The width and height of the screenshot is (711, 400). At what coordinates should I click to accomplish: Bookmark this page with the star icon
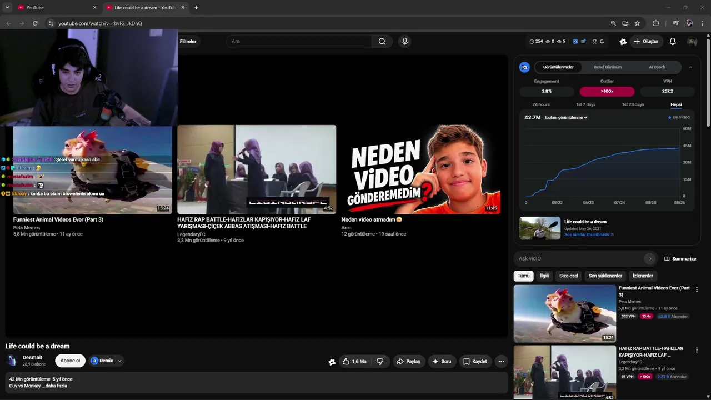pos(637,23)
